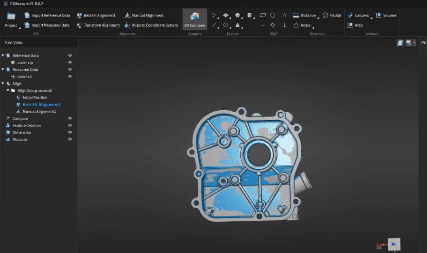Image resolution: width=427 pixels, height=253 pixels.
Task: Pick the straightness GD&T icon
Action: click(x=263, y=25)
